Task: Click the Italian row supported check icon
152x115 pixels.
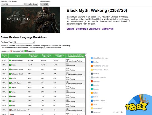Action: [x=10, y=101]
